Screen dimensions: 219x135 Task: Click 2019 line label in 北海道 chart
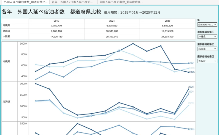point(191,103)
